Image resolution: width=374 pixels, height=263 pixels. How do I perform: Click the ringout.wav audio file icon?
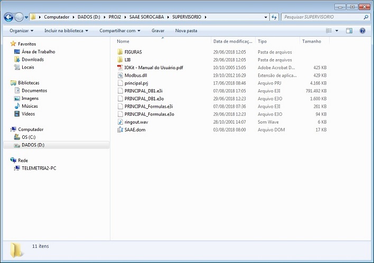coord(120,122)
